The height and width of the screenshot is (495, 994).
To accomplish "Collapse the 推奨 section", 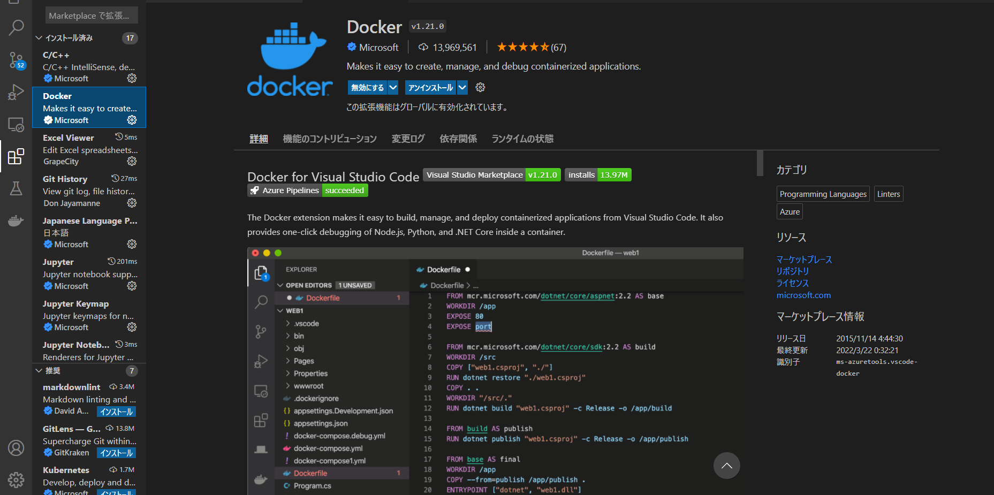I will point(39,370).
